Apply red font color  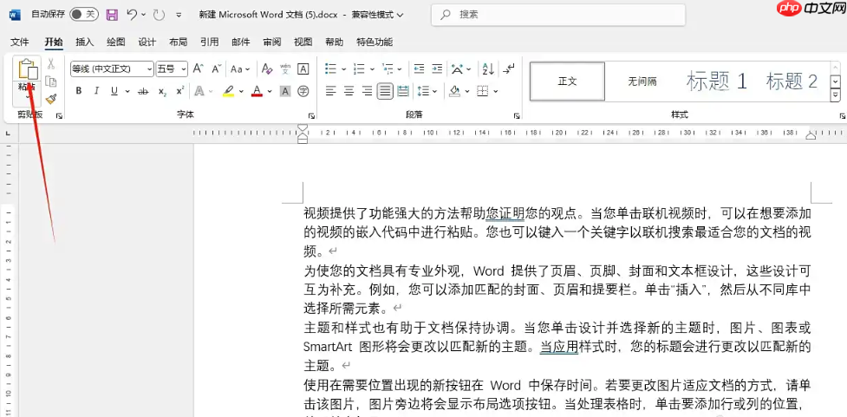[x=257, y=91]
